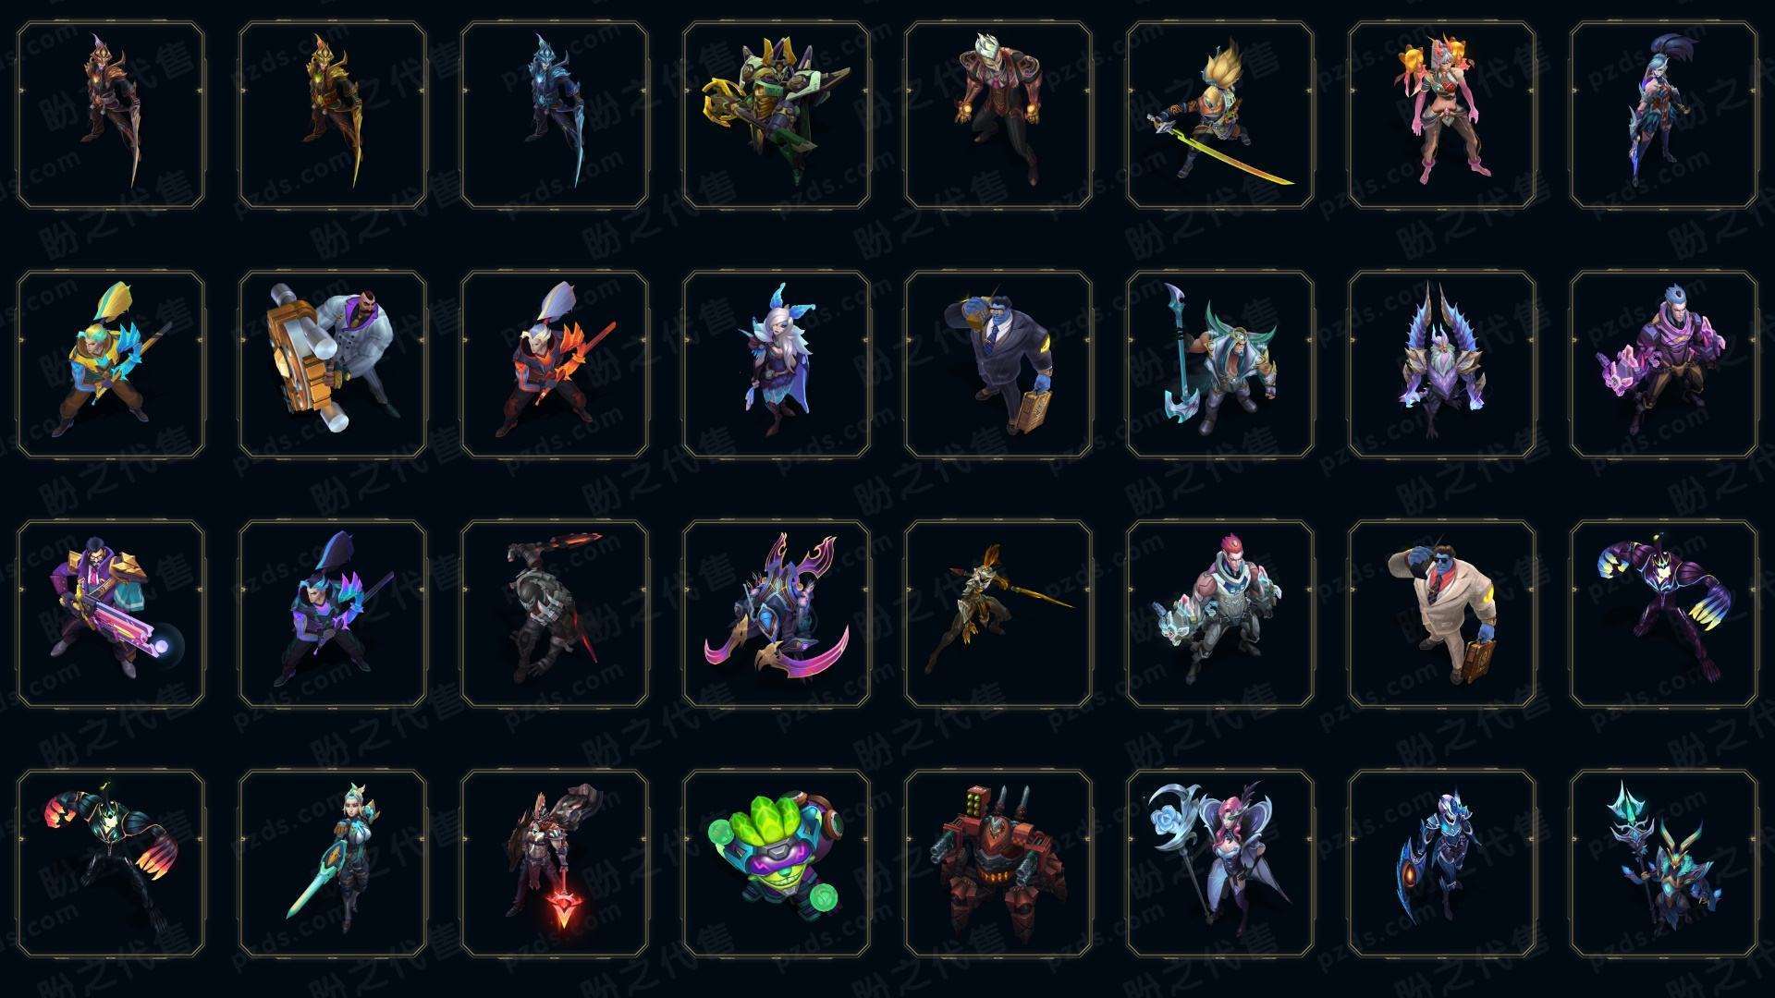Select the blonde swordsman with yellow blade
1775x998 pixels.
pyautogui.click(x=1220, y=115)
